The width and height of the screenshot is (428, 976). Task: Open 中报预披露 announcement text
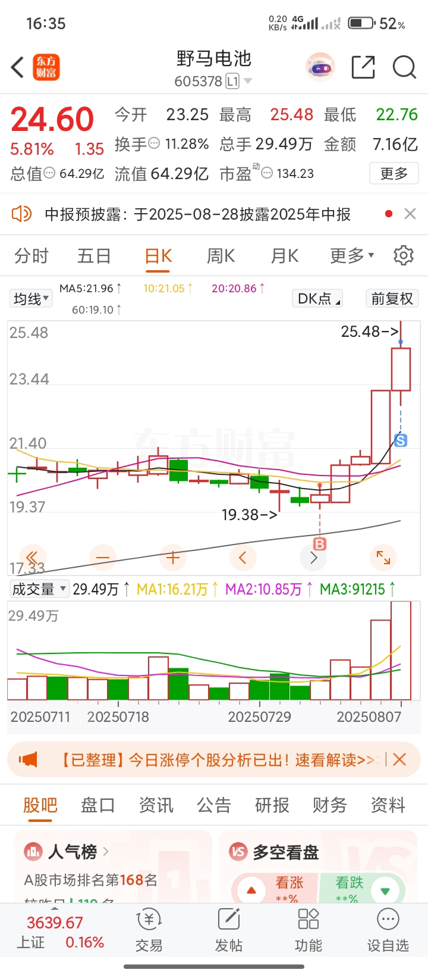[x=198, y=214]
